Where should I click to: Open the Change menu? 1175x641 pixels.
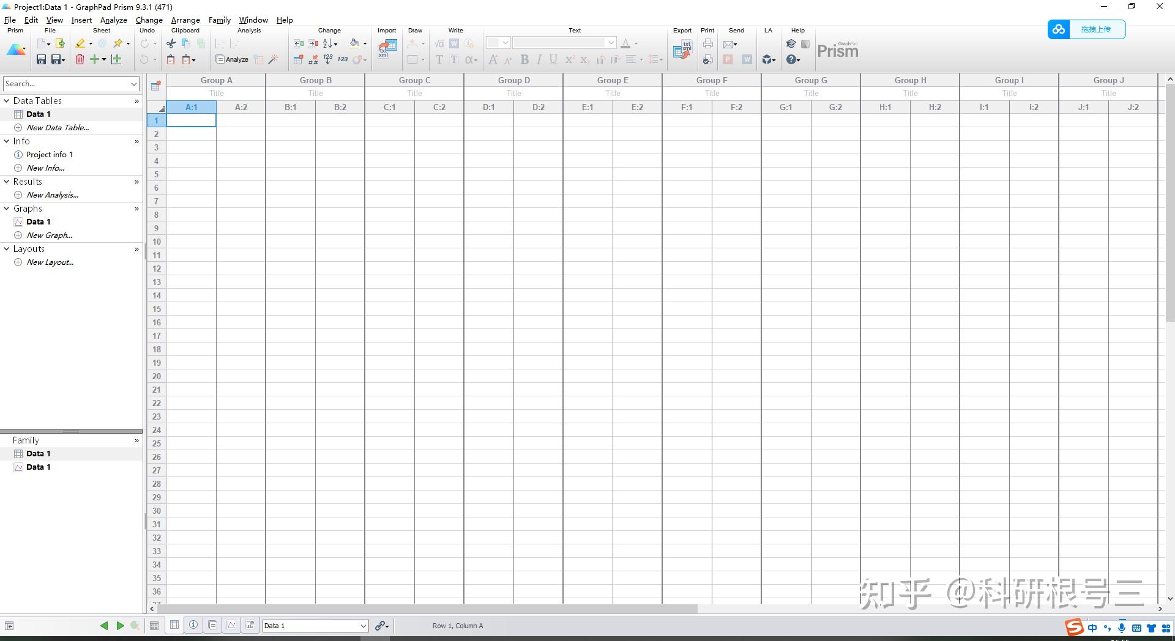pyautogui.click(x=149, y=20)
